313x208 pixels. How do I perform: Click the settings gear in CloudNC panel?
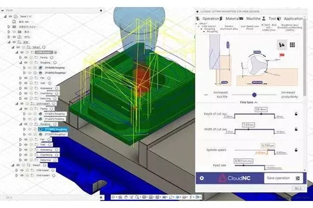pos(202,178)
